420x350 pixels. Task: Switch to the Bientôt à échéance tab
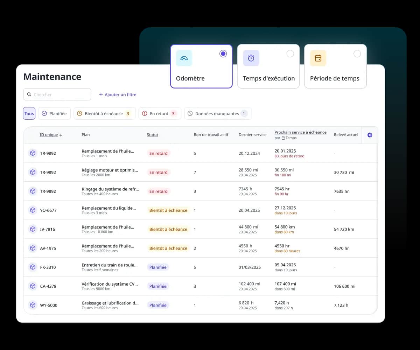click(104, 113)
